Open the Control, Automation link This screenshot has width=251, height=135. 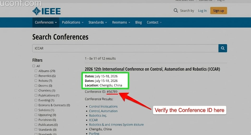coord(103,111)
